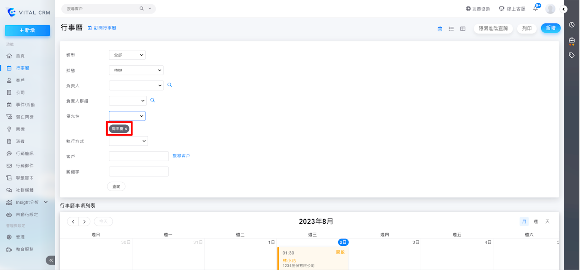Click search icon next to 負責人群組 dropdown
Screen dimensions: 580x270
pyautogui.click(x=153, y=100)
